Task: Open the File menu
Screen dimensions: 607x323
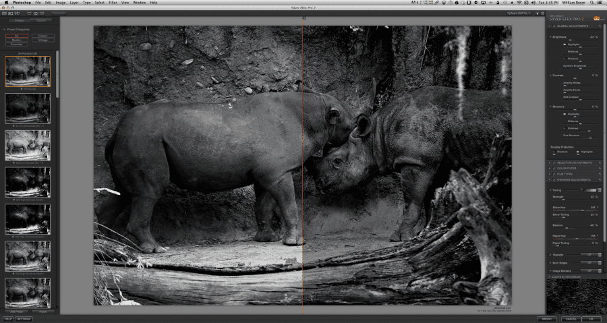Action: pyautogui.click(x=38, y=2)
